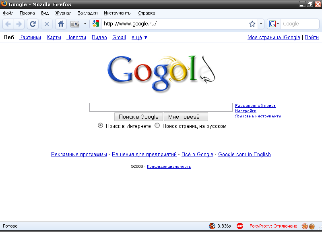
Task: Open the address bar history dropdown arrow
Action: pyautogui.click(x=261, y=24)
